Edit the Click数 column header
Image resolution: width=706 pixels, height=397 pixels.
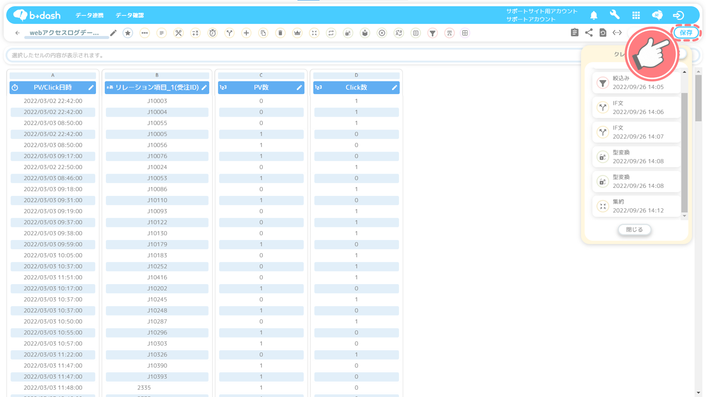[394, 87]
